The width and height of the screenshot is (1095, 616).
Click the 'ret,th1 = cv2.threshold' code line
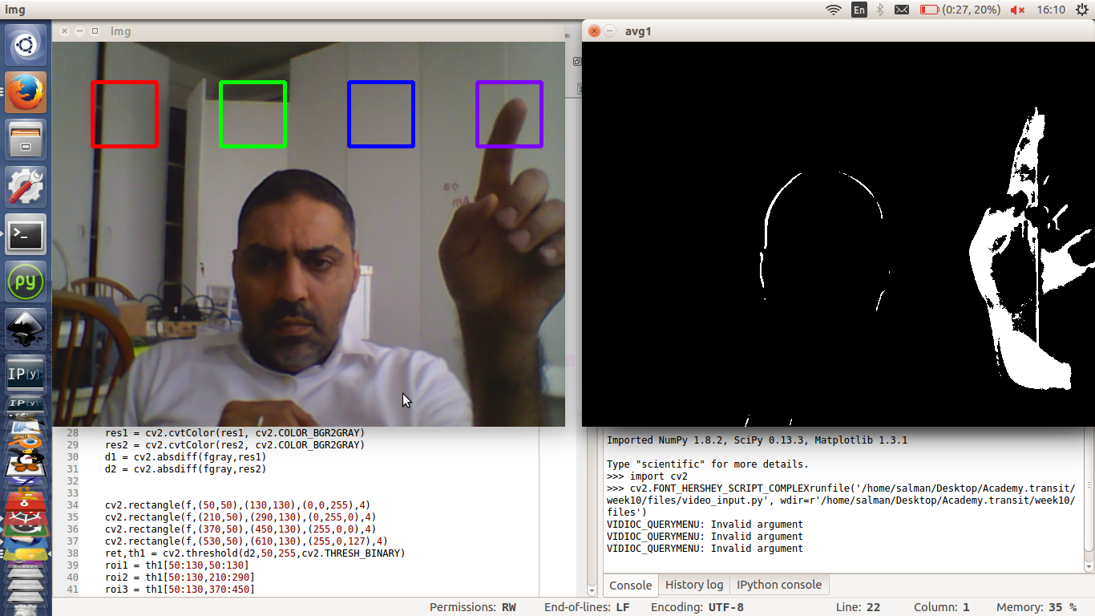(x=255, y=553)
